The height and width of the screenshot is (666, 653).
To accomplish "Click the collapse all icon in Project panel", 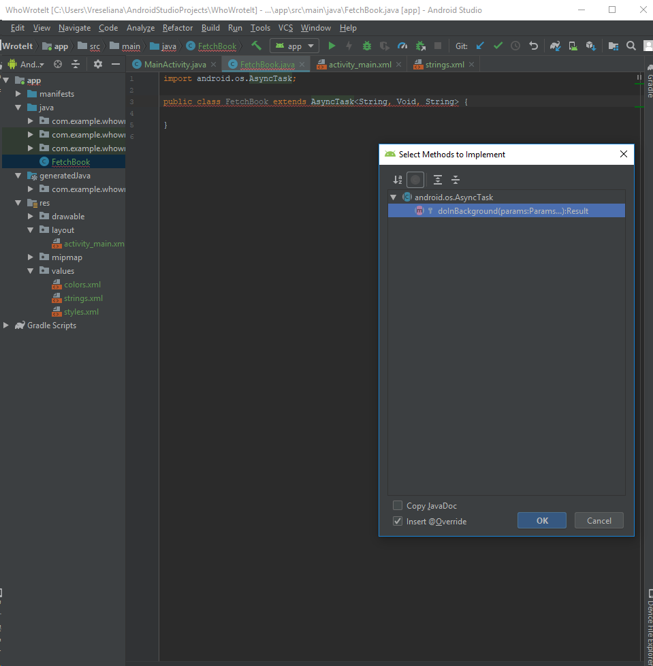I will coord(76,64).
